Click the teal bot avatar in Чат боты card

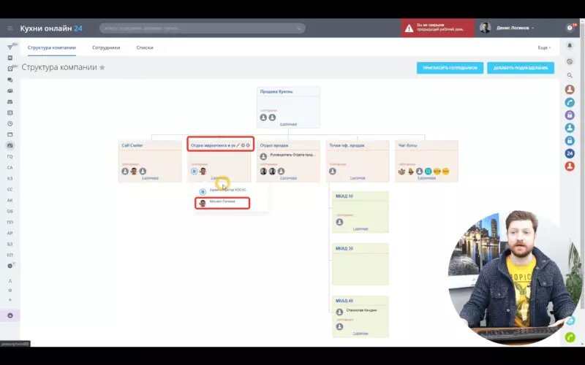[x=428, y=172]
